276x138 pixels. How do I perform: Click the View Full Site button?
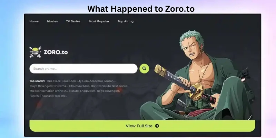point(142,126)
